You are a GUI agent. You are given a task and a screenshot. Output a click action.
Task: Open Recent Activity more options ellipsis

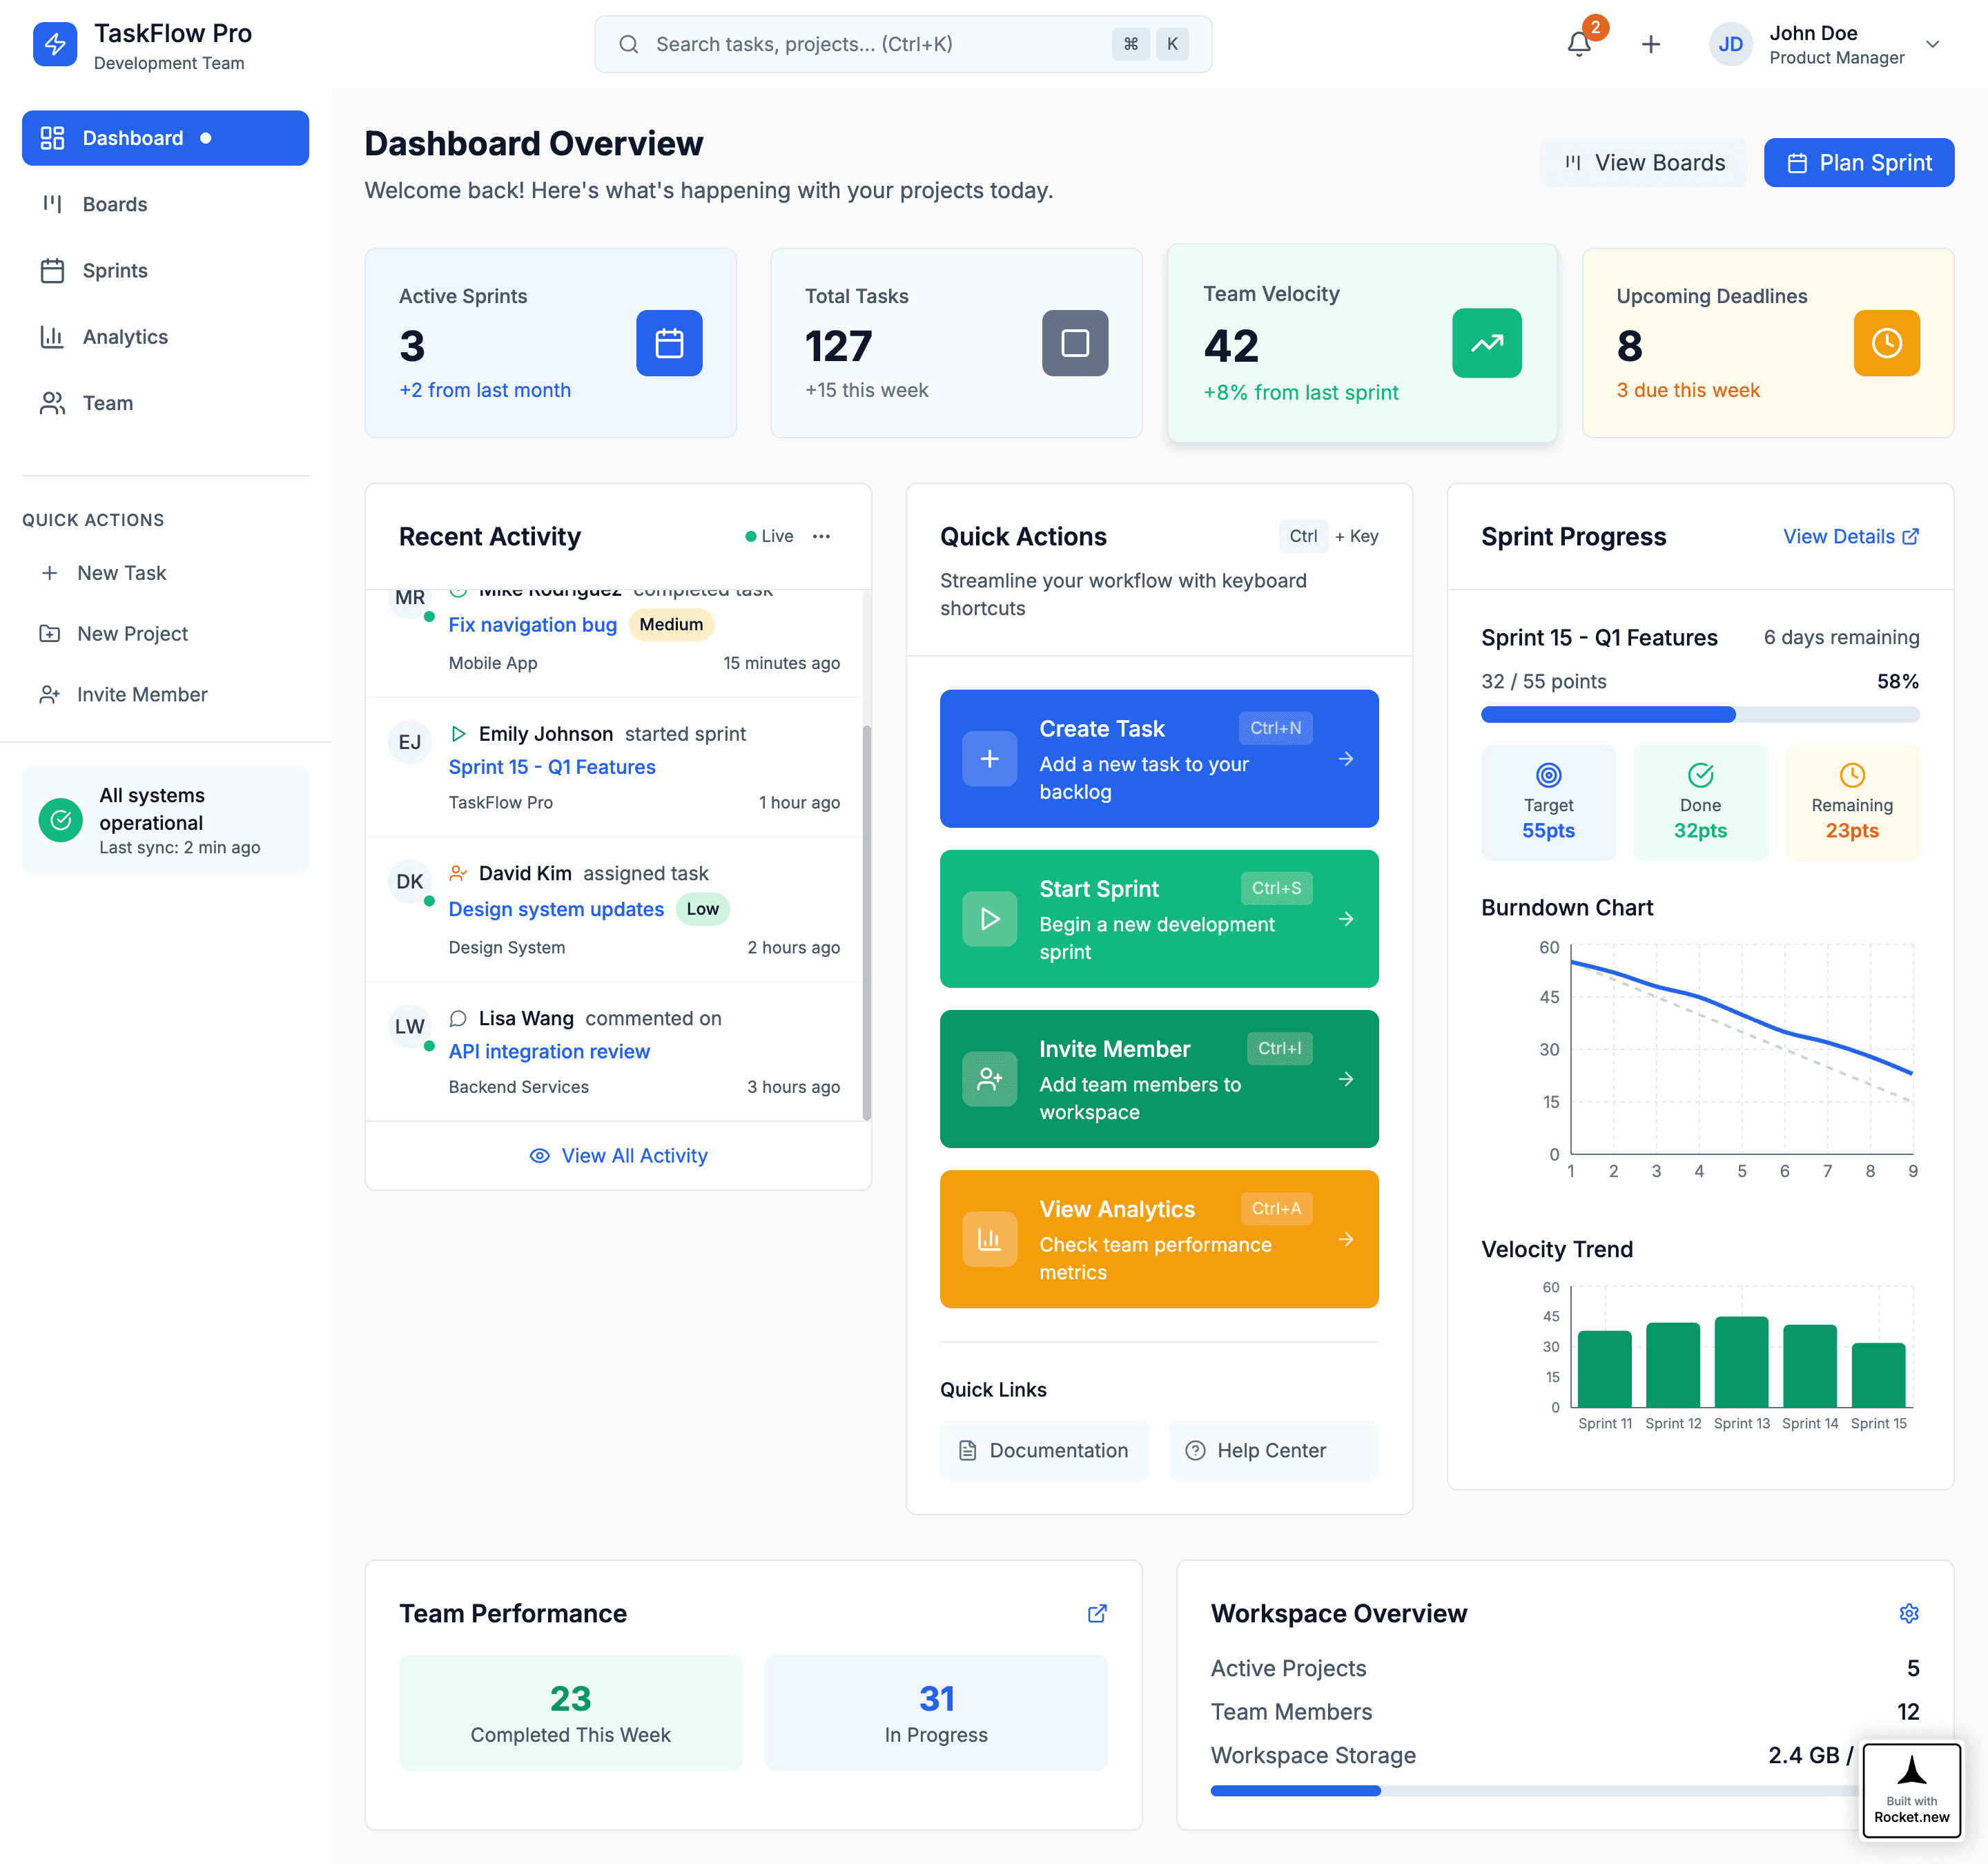pyautogui.click(x=821, y=536)
